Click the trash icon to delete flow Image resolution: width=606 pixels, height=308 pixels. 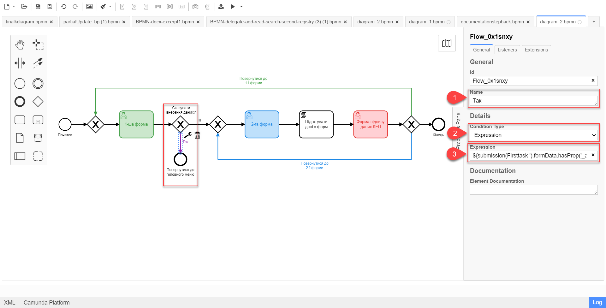point(197,136)
